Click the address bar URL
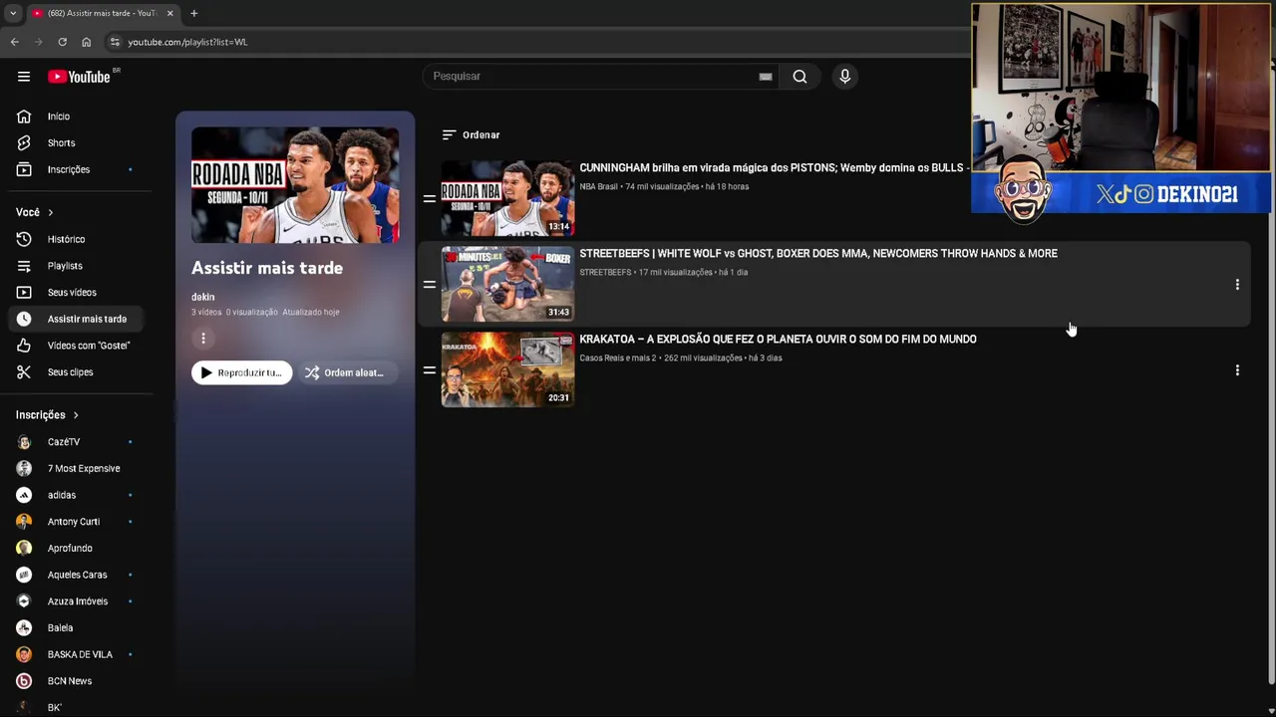 (x=187, y=42)
